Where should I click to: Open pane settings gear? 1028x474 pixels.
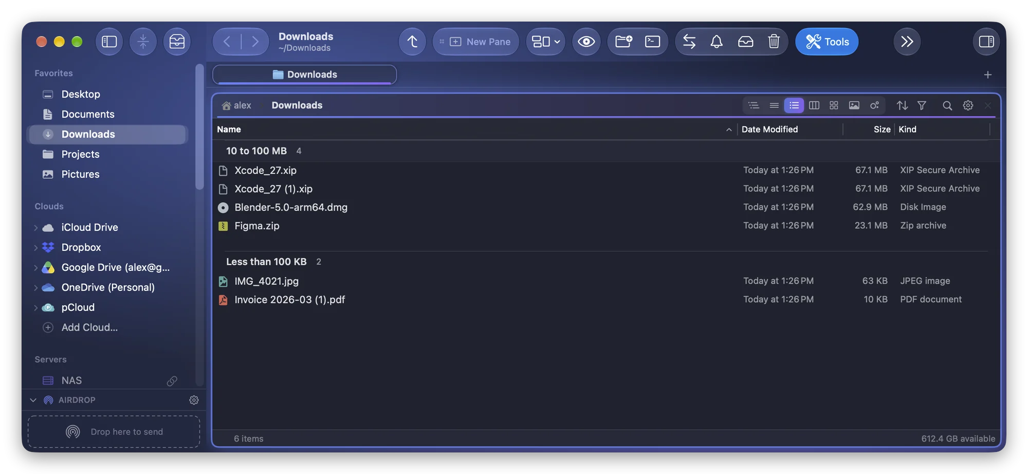pyautogui.click(x=968, y=105)
